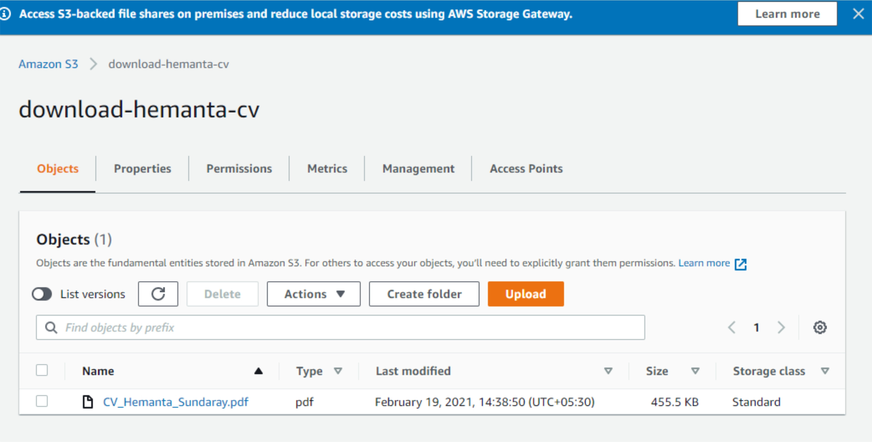Open the Actions dropdown menu
This screenshot has height=442, width=872.
(313, 294)
